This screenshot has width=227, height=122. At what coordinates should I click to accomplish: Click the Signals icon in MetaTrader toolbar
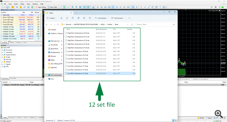coord(25,7)
